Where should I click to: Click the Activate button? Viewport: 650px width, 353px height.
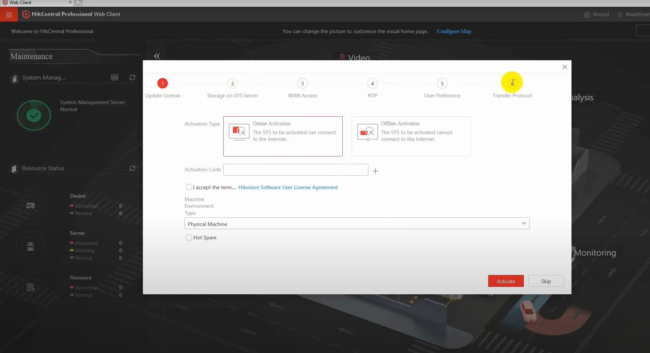tap(506, 281)
